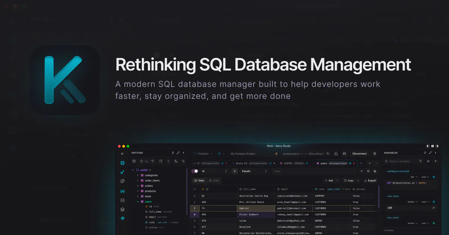Open a new tab with the plus button
The image size is (449, 235).
pos(370,163)
